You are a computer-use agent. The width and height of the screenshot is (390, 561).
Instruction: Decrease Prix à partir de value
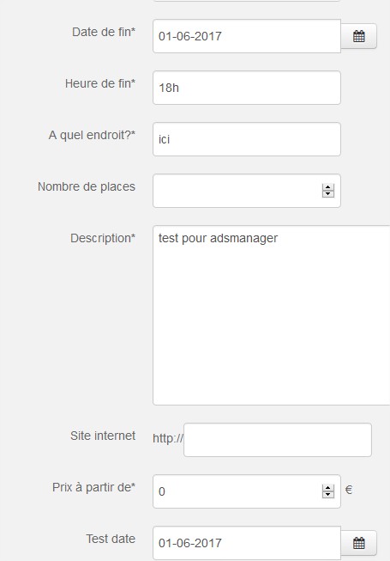[x=328, y=495]
